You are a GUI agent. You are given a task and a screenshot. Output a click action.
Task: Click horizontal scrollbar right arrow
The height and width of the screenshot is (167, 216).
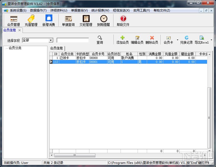[205, 155]
